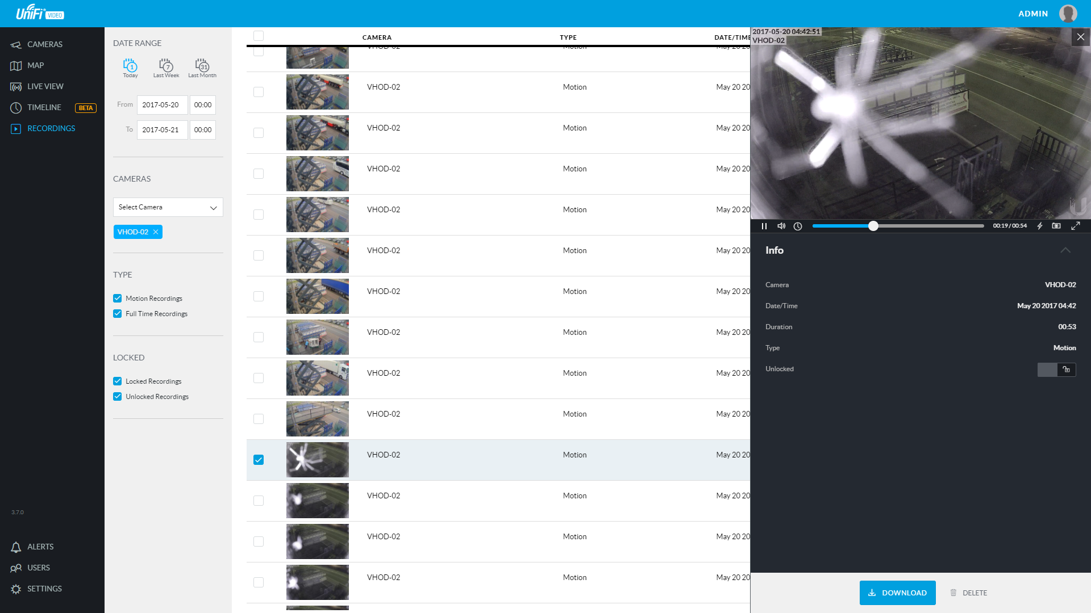Pause the video playback

[x=764, y=226]
